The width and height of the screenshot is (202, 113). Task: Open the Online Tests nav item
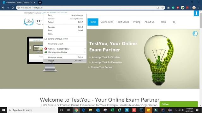click(107, 22)
